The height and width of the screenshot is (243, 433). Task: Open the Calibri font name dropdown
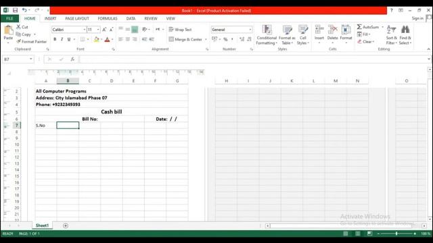point(84,30)
